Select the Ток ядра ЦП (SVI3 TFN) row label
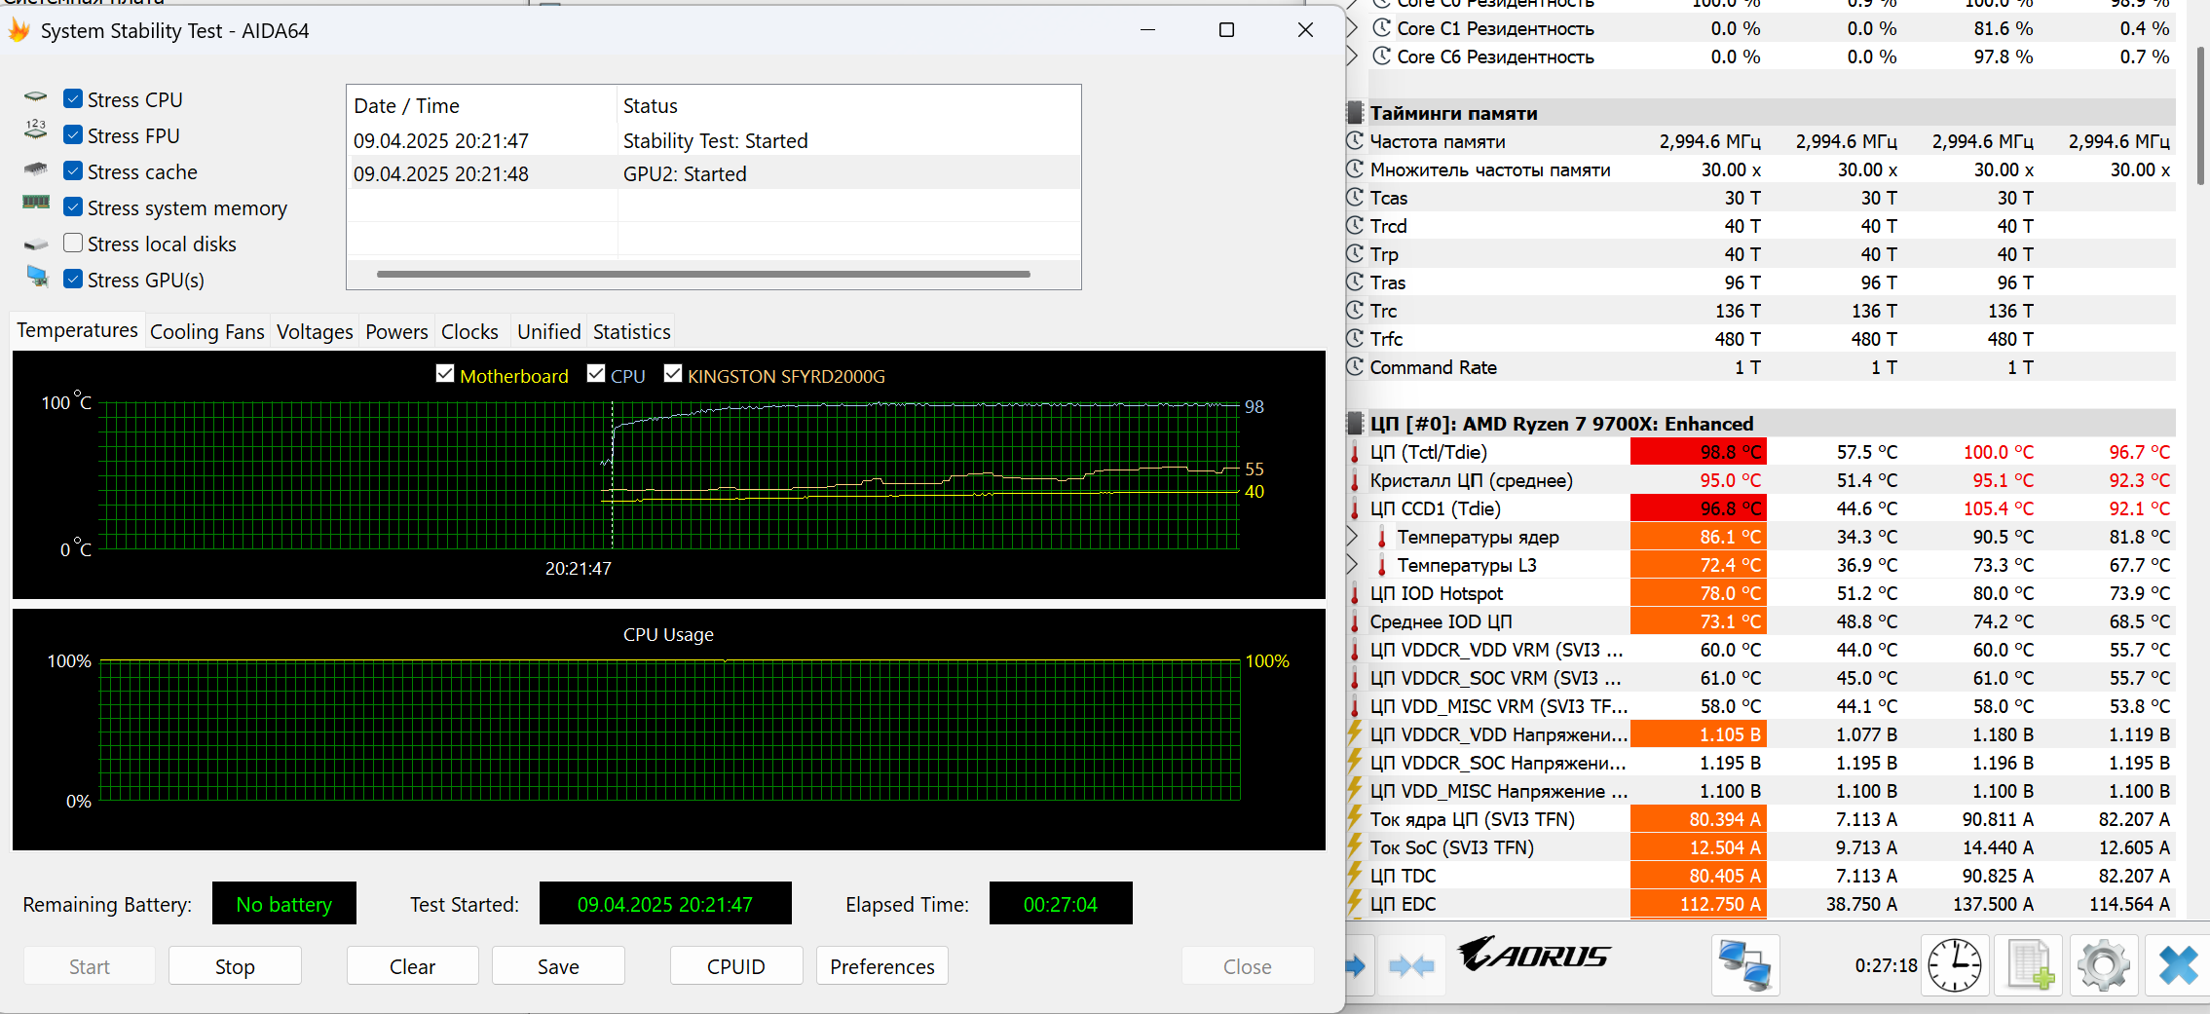This screenshot has height=1014, width=2210. 1472,819
